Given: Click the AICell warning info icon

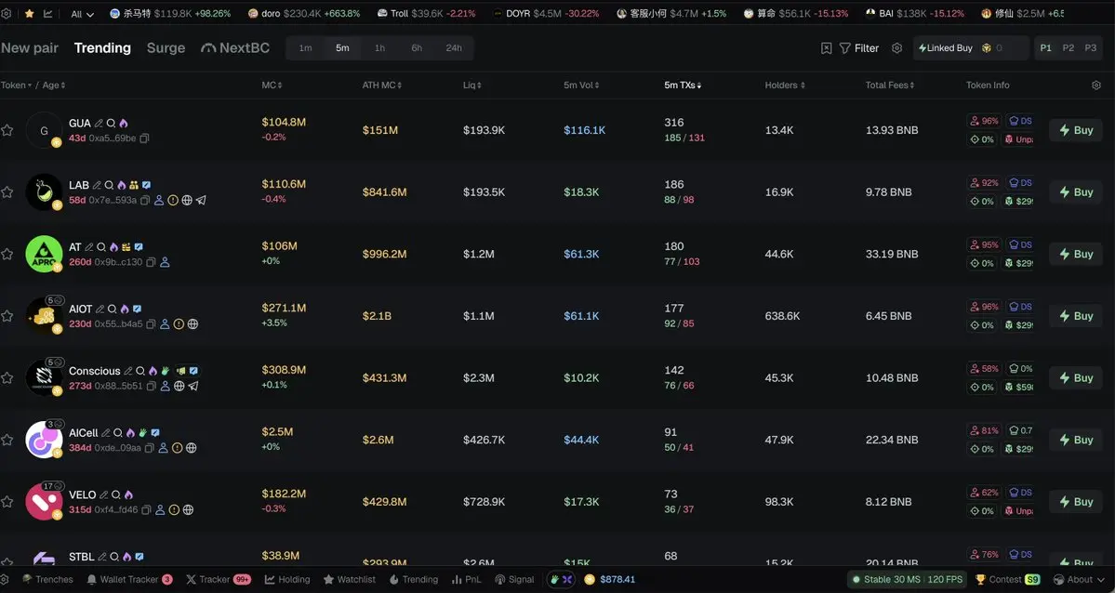Looking at the screenshot, I should tap(177, 448).
